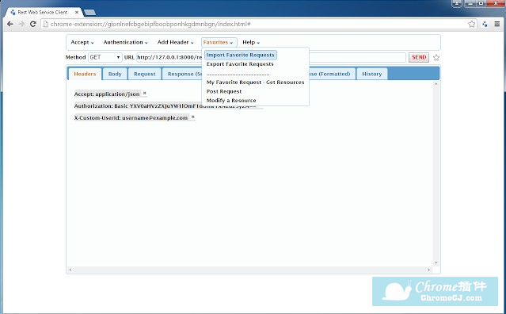Open the Response (Formatted) tab
506x314 pixels.
pos(332,74)
